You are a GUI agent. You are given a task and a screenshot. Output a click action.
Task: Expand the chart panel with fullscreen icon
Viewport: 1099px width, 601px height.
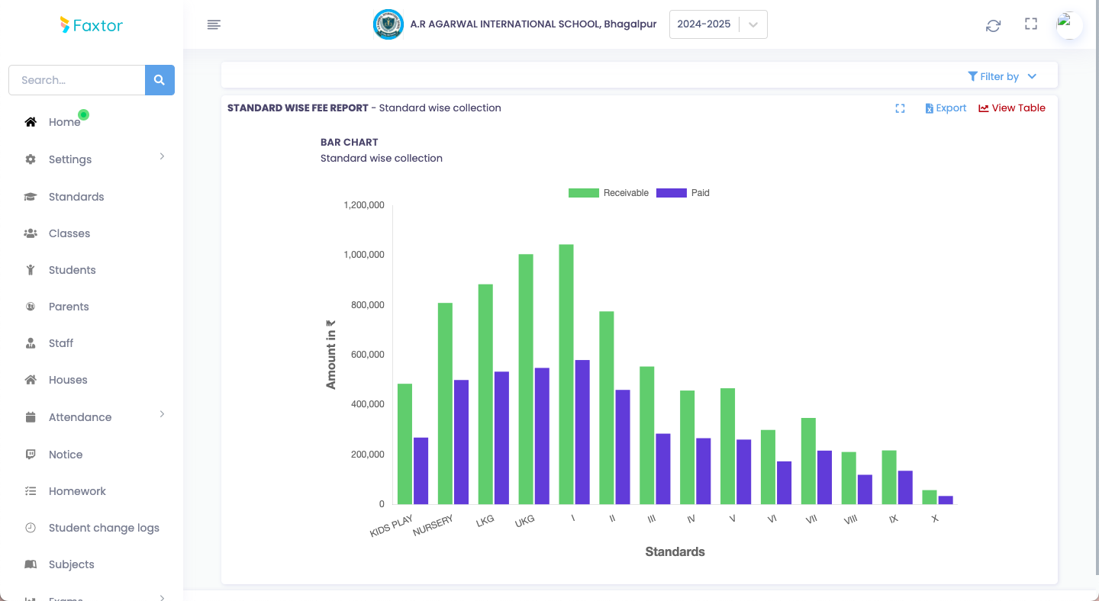pos(900,108)
